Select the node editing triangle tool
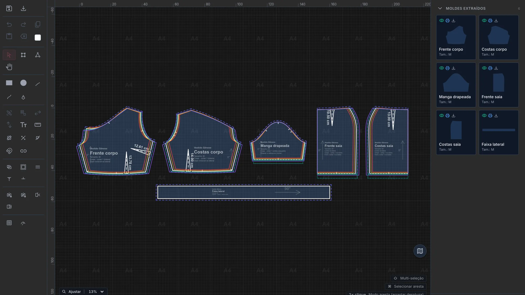This screenshot has width=525, height=295. point(38,55)
